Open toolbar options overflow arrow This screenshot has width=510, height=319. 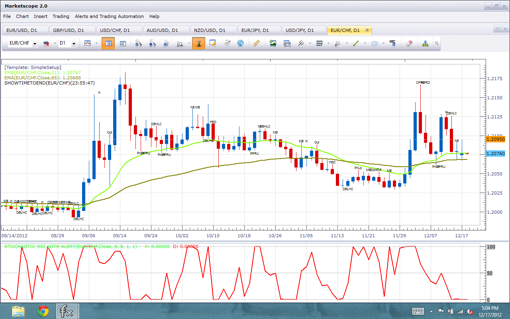(437, 43)
